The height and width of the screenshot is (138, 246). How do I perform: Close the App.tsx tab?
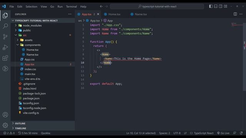pos(98,14)
